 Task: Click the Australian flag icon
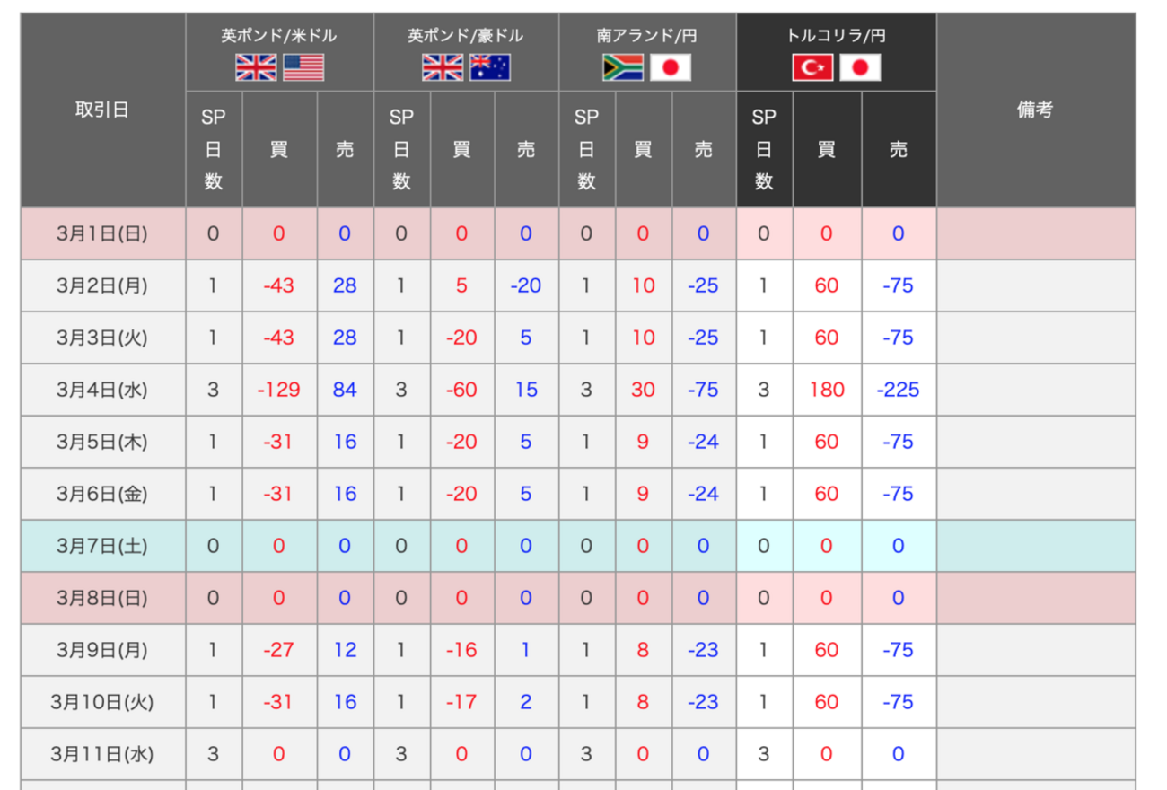pos(490,68)
